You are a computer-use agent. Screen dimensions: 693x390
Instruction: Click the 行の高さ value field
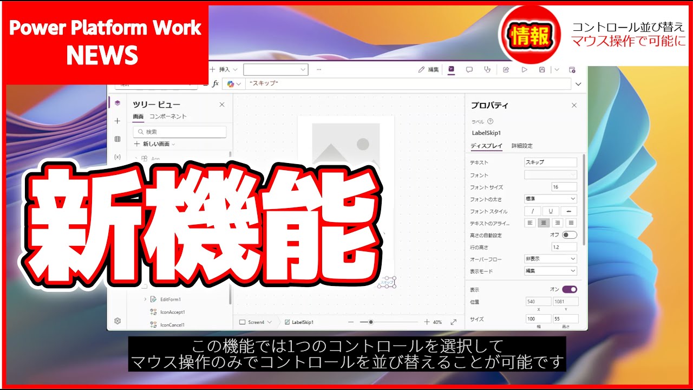(564, 247)
